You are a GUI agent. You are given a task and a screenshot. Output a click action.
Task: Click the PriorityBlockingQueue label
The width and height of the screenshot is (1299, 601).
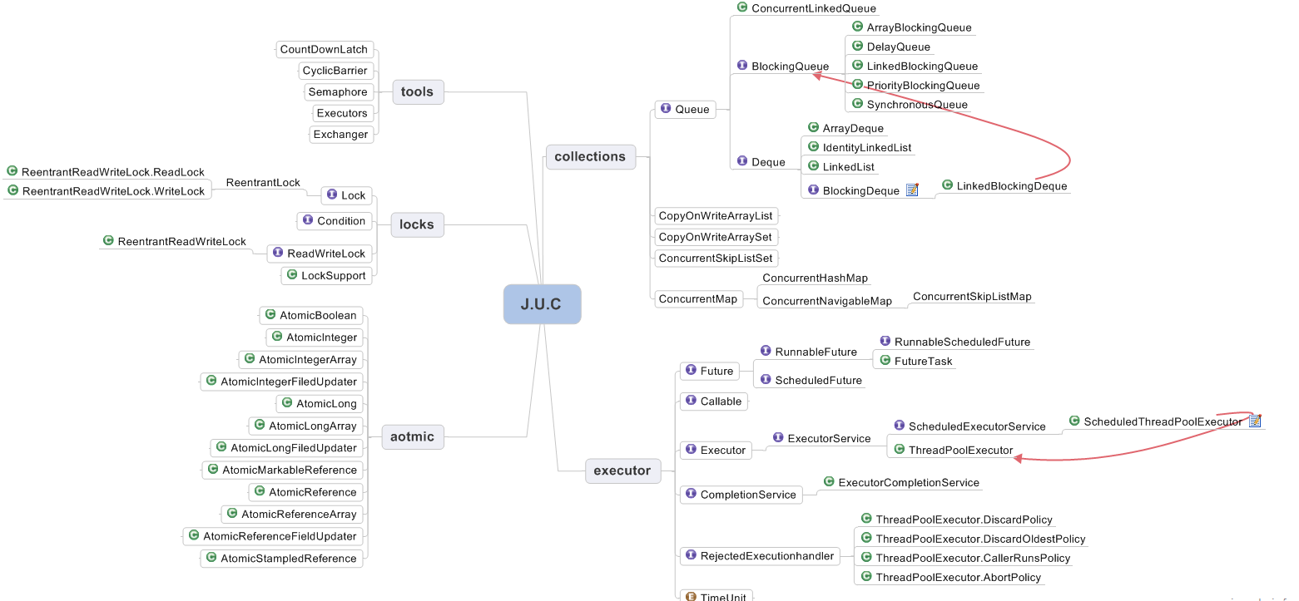click(x=923, y=85)
